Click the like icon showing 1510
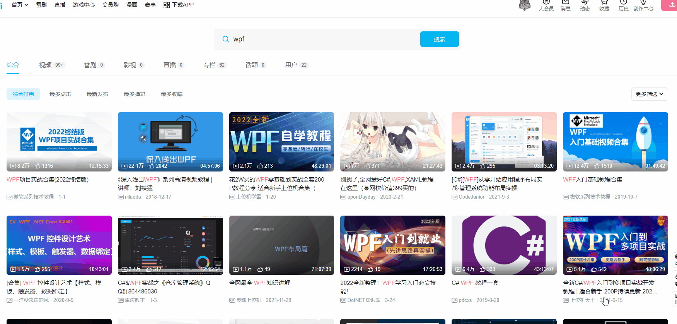Screen dimensions: 677x324 pos(597,166)
